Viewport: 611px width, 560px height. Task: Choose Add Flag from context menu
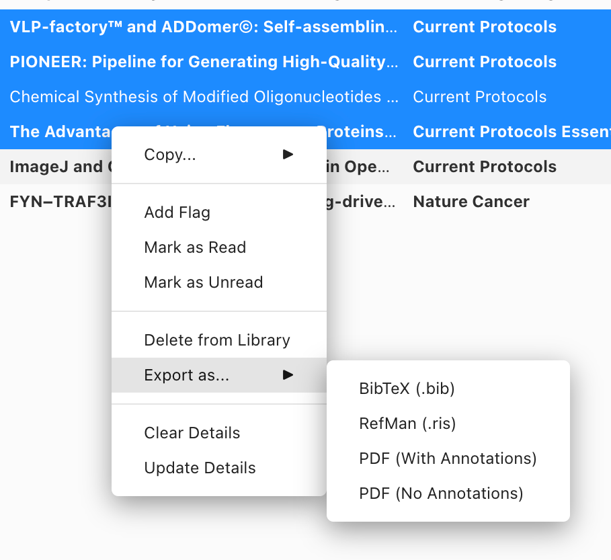(177, 212)
